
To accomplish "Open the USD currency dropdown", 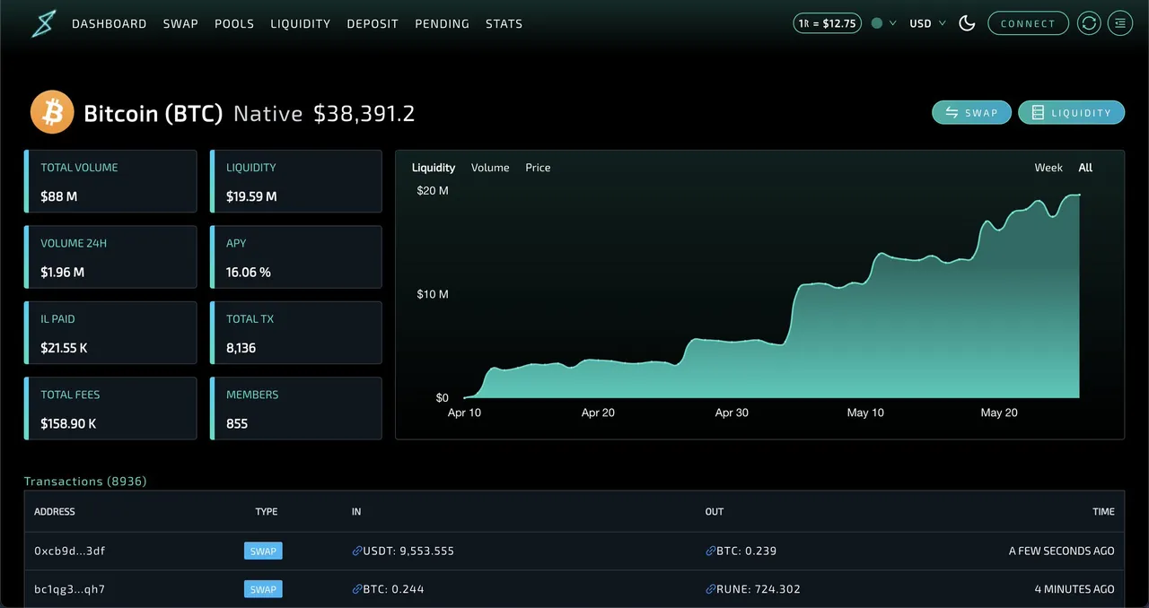I will [927, 23].
